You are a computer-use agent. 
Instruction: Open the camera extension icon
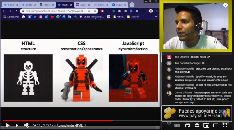click(120, 11)
